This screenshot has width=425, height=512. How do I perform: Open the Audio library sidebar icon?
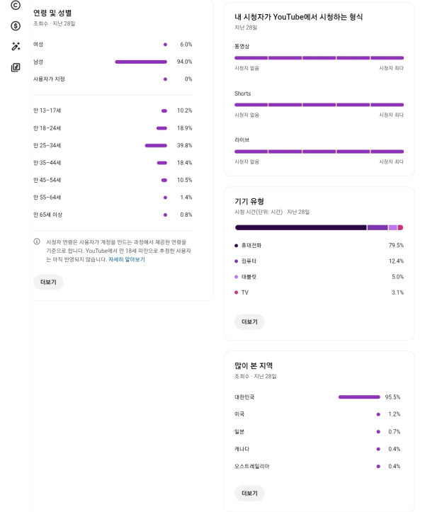click(16, 67)
